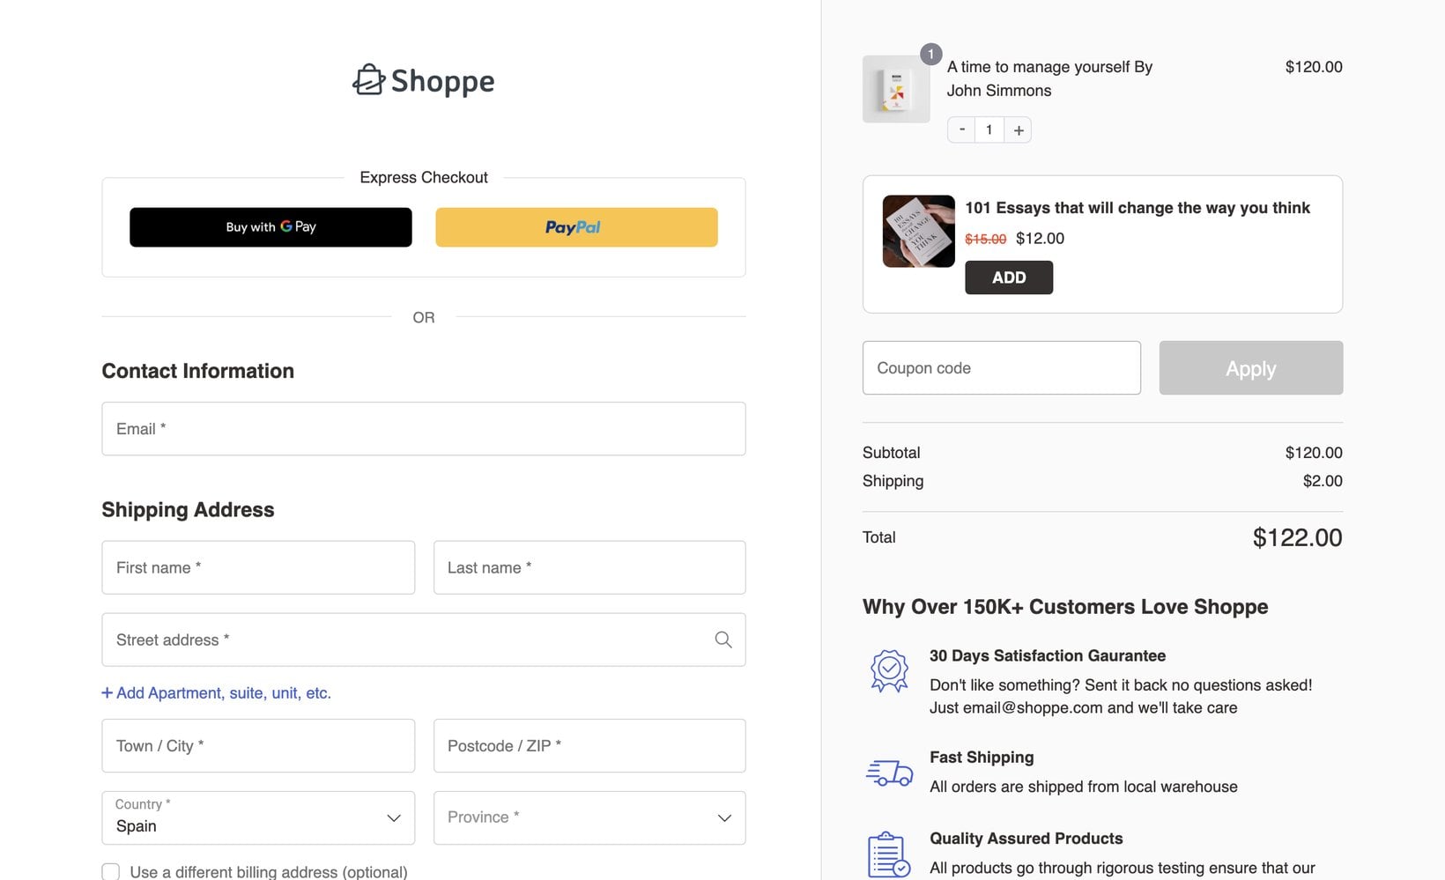Click the crossed-out $15.00 price

985,239
